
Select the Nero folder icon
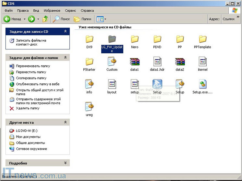135,39
